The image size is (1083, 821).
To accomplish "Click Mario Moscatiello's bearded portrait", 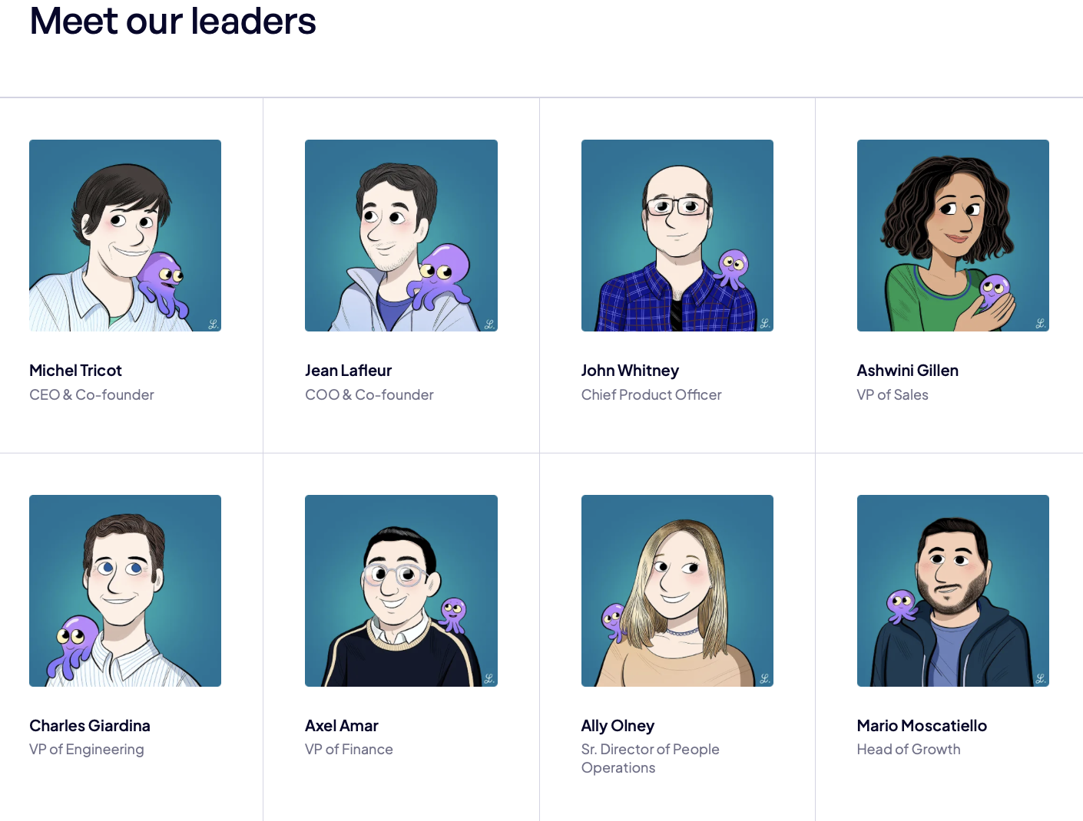I will coord(953,591).
